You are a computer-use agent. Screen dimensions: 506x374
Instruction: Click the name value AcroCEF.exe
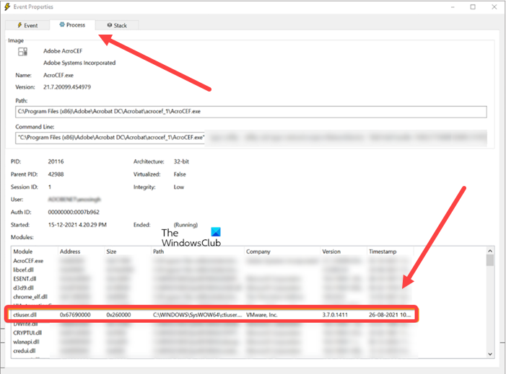tap(58, 76)
